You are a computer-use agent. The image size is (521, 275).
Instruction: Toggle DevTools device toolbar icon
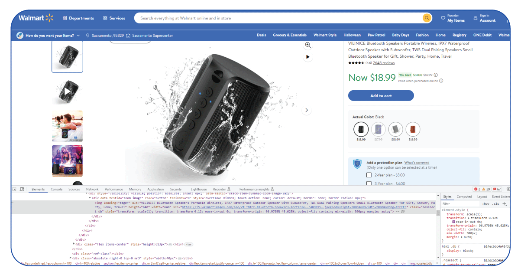click(x=22, y=190)
